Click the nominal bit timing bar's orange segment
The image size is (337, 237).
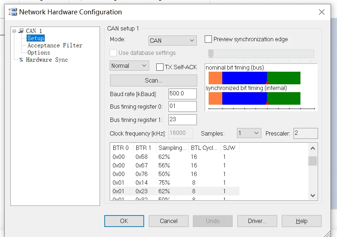tap(215, 78)
